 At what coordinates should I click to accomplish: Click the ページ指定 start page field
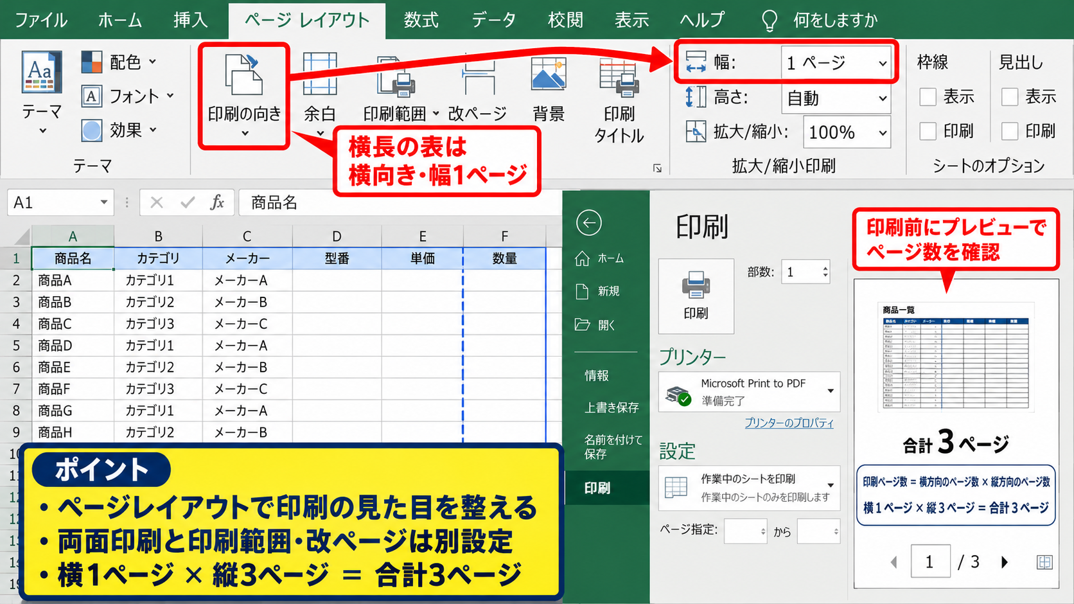coord(745,531)
